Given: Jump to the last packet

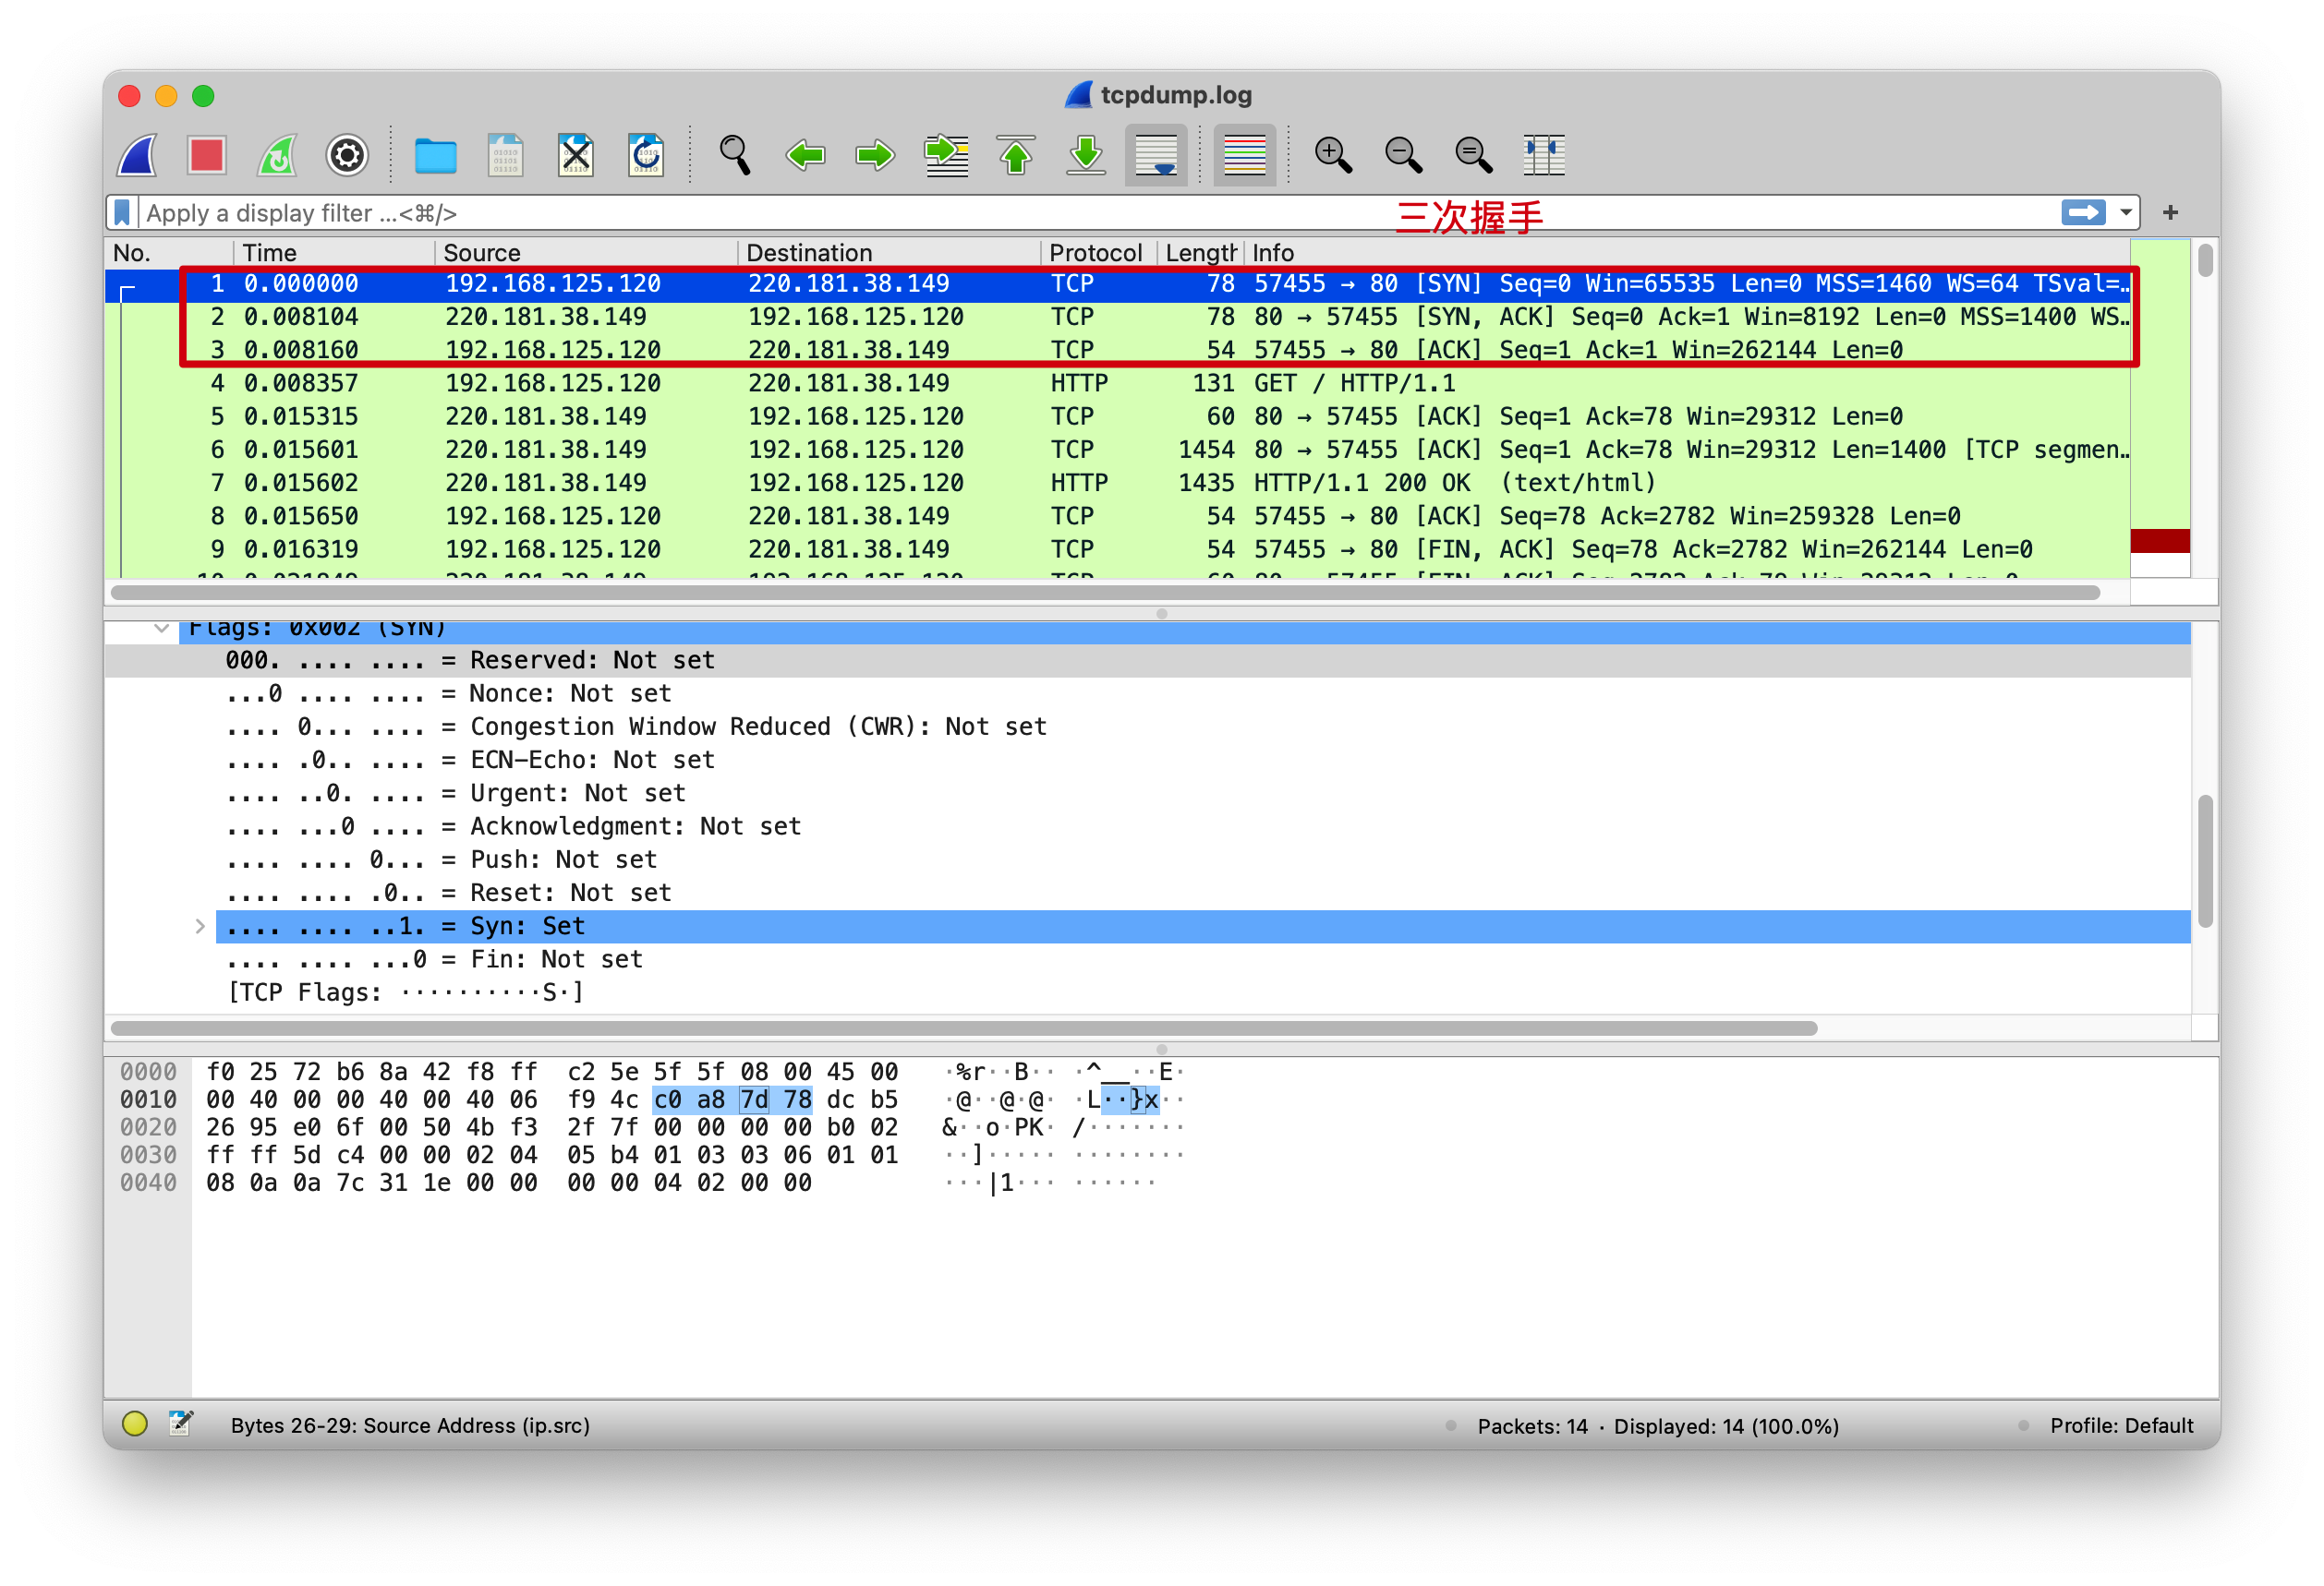Looking at the screenshot, I should point(1086,155).
